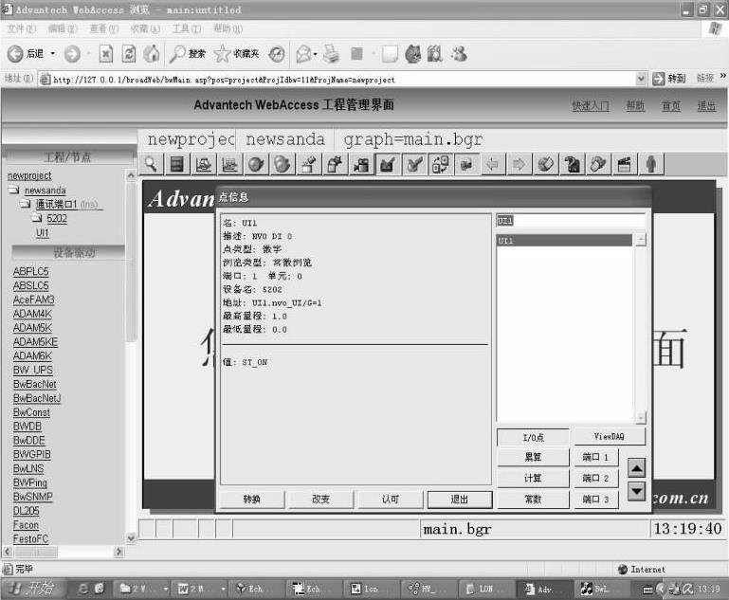
Task: Click the table list icon beside the magnifier
Action: point(177,165)
